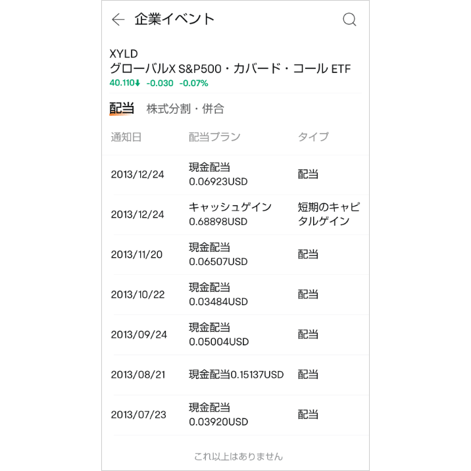Viewport: 471px width, 471px height.
Task: Select the 配当 tab
Action: coord(122,109)
